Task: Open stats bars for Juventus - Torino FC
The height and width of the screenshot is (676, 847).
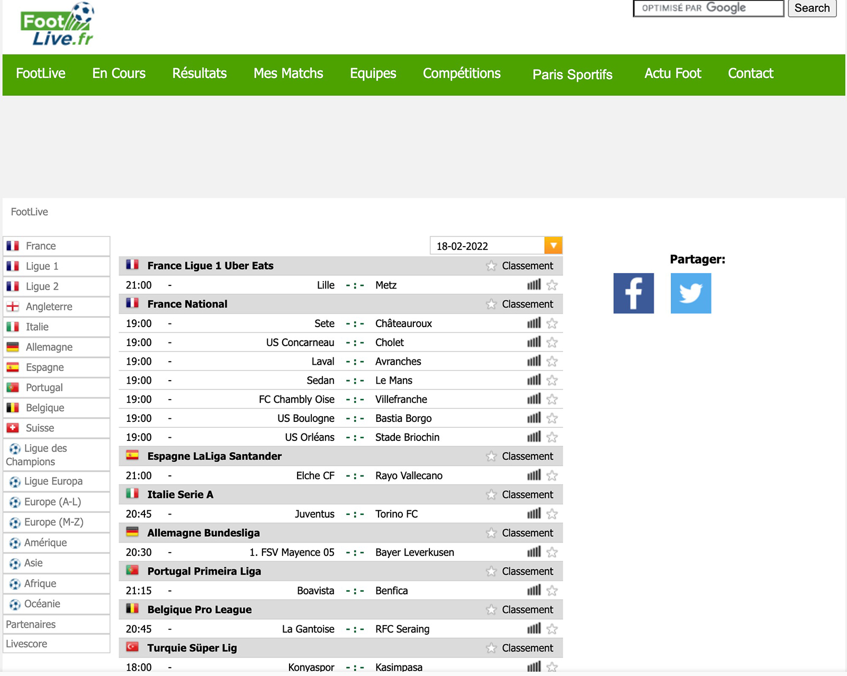Action: 534,513
